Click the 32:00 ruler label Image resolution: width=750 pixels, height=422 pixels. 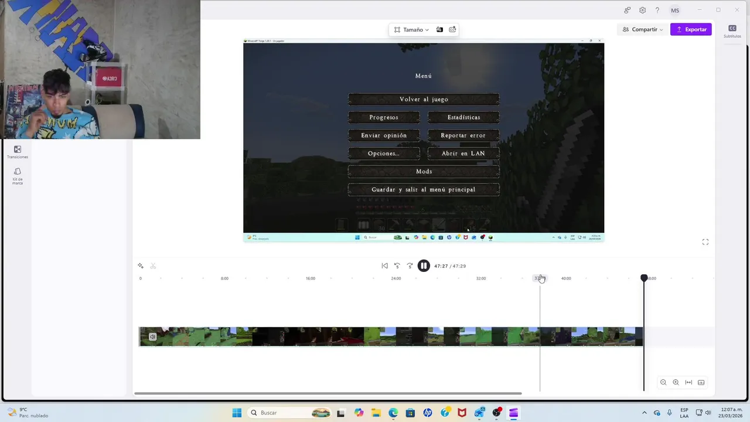(x=481, y=278)
